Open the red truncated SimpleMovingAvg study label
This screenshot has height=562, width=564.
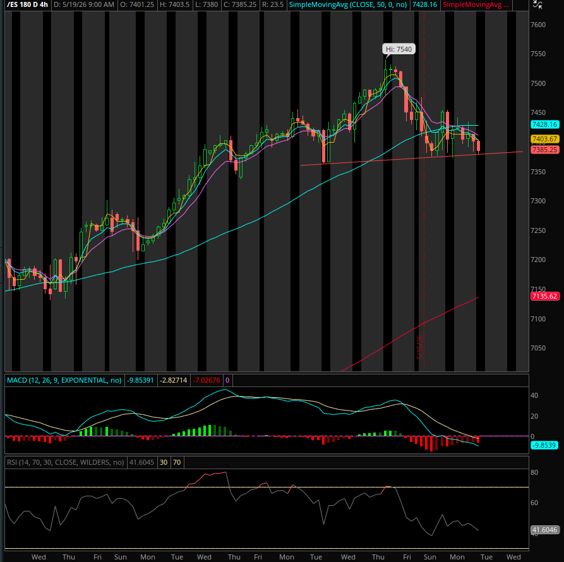(x=476, y=4)
